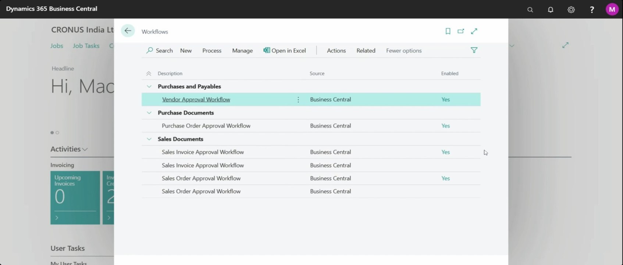Image resolution: width=623 pixels, height=265 pixels.
Task: Expand Workflows dialog to full screen
Action: click(474, 31)
